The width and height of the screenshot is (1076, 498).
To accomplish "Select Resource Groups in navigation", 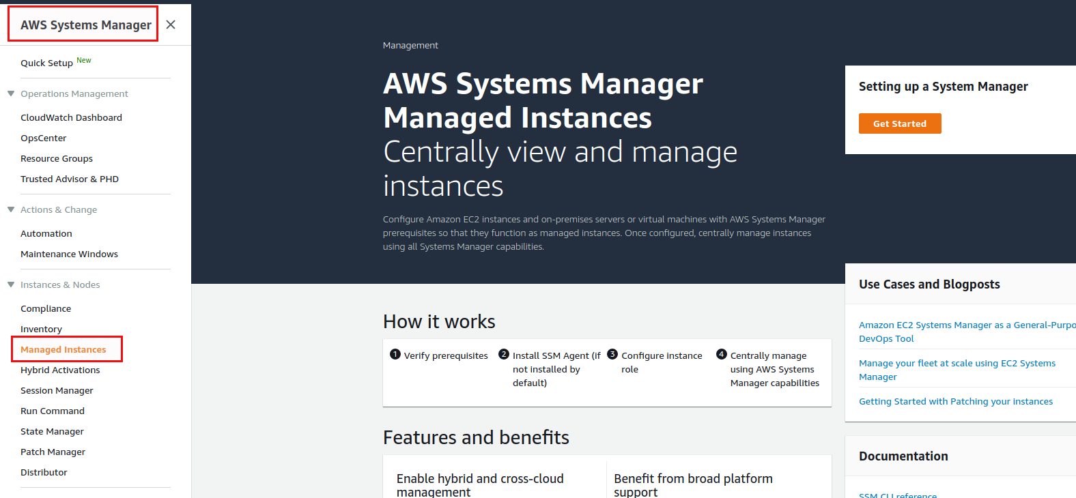I will tap(57, 158).
